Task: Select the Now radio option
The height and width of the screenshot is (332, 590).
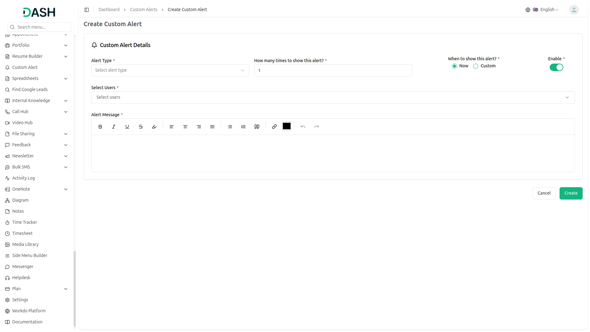Action: click(454, 66)
